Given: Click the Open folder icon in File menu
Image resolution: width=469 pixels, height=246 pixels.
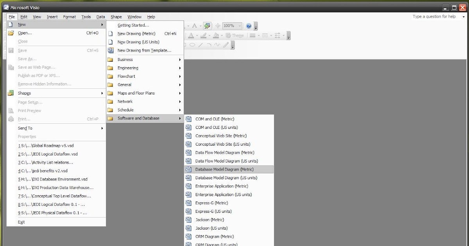Looking at the screenshot, I should click(x=11, y=33).
